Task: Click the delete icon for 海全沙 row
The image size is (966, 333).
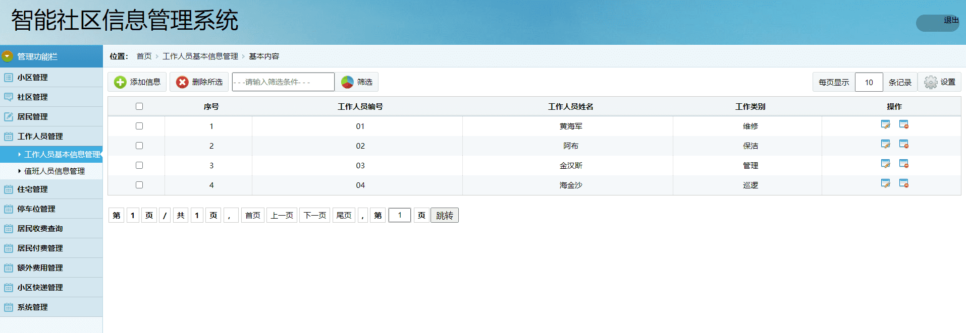Action: pyautogui.click(x=903, y=183)
